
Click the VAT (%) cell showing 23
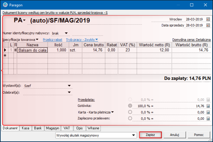tap(127, 50)
